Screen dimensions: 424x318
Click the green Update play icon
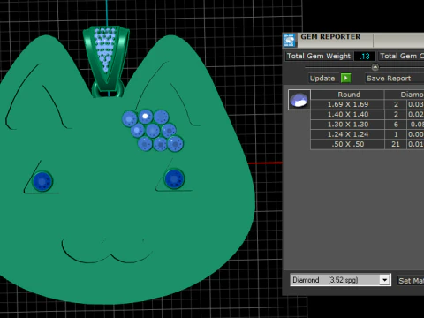[x=345, y=78]
